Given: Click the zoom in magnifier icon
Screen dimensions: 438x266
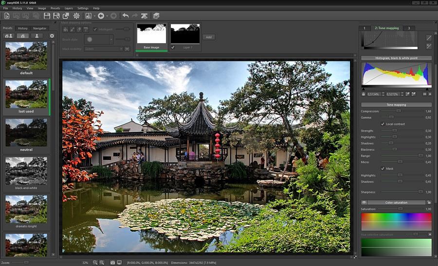Looking at the screenshot, I should (95, 263).
